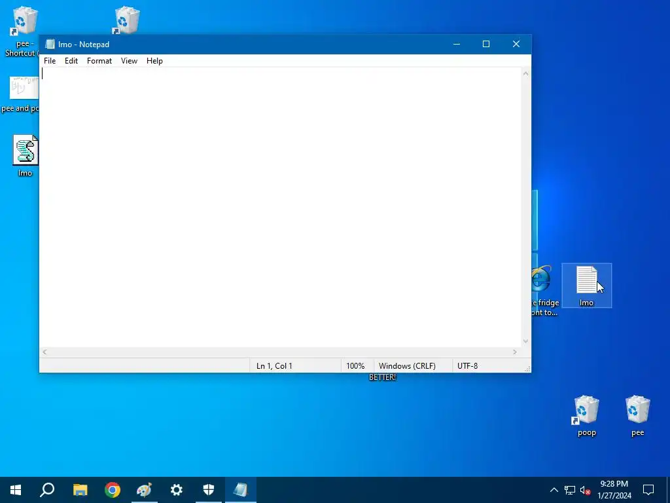Open the Edit menu in Notepad
The height and width of the screenshot is (503, 670).
[x=71, y=61]
